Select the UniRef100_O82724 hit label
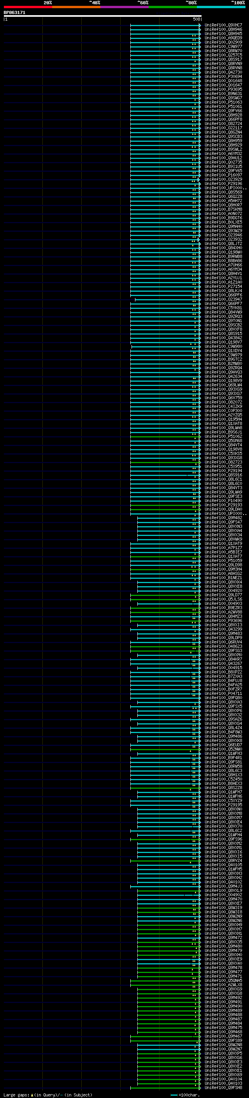 point(223,123)
